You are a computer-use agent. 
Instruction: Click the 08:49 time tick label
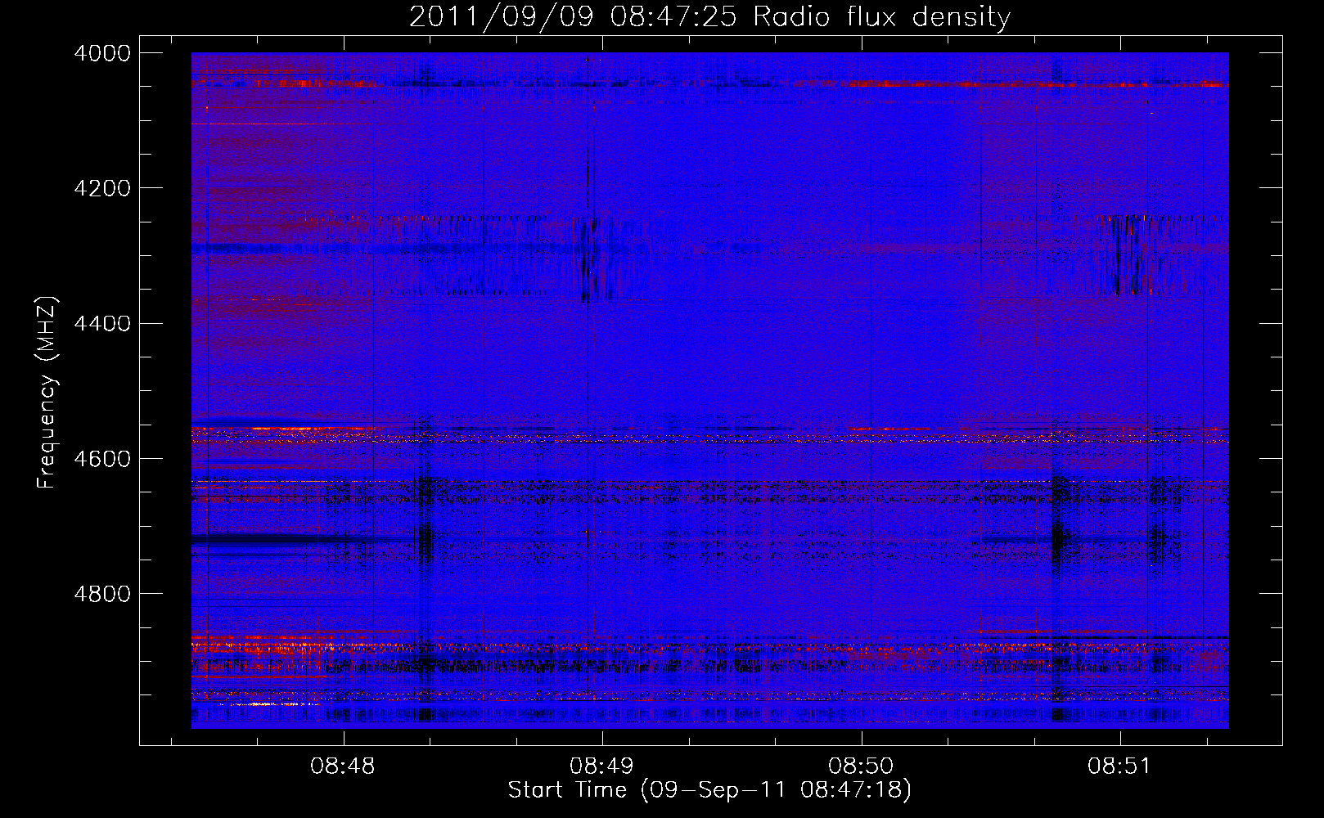click(602, 766)
